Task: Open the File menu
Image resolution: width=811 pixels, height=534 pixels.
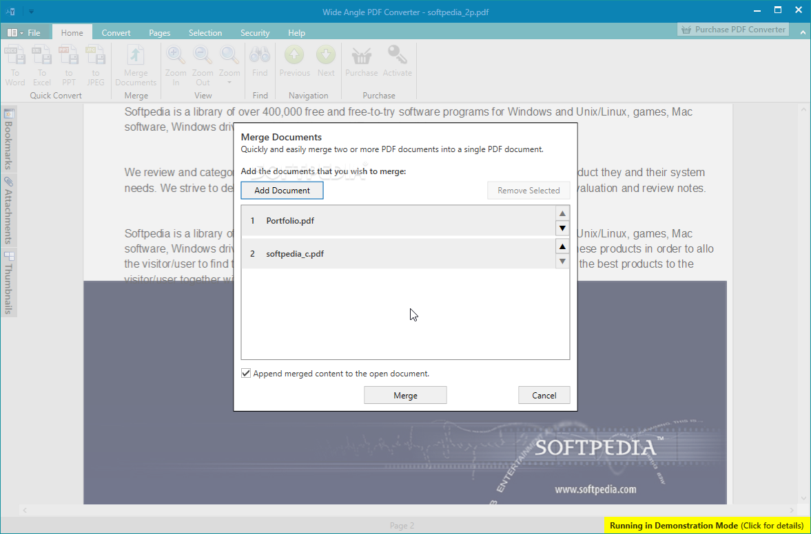Action: coord(24,32)
